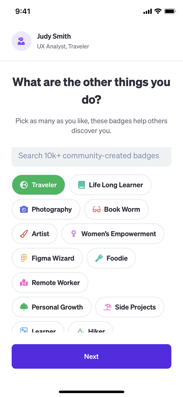Click the Figma logo icon in Figma Wizard
183x397 pixels.
(24, 258)
